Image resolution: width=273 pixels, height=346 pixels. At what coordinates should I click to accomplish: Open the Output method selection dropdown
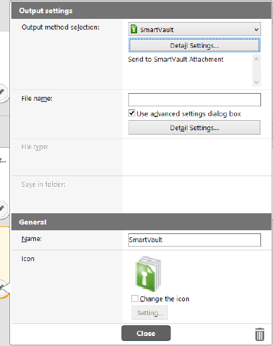tap(194, 29)
